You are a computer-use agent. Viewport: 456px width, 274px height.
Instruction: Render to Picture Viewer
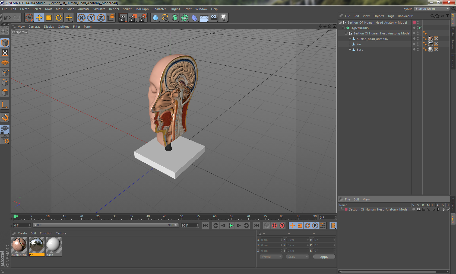pos(133,18)
